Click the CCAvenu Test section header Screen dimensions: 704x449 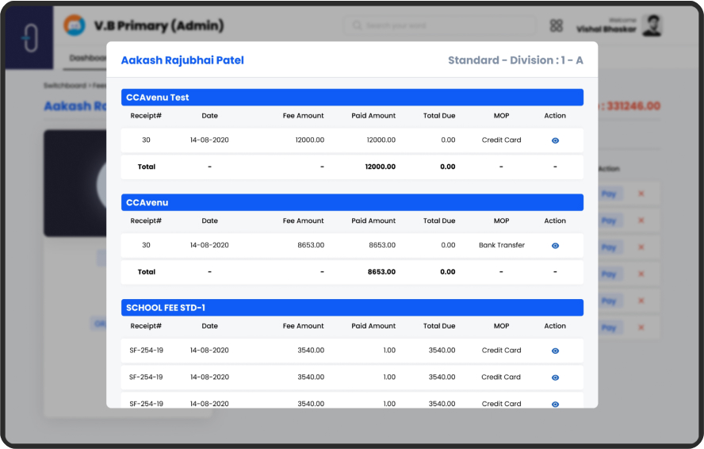point(352,98)
